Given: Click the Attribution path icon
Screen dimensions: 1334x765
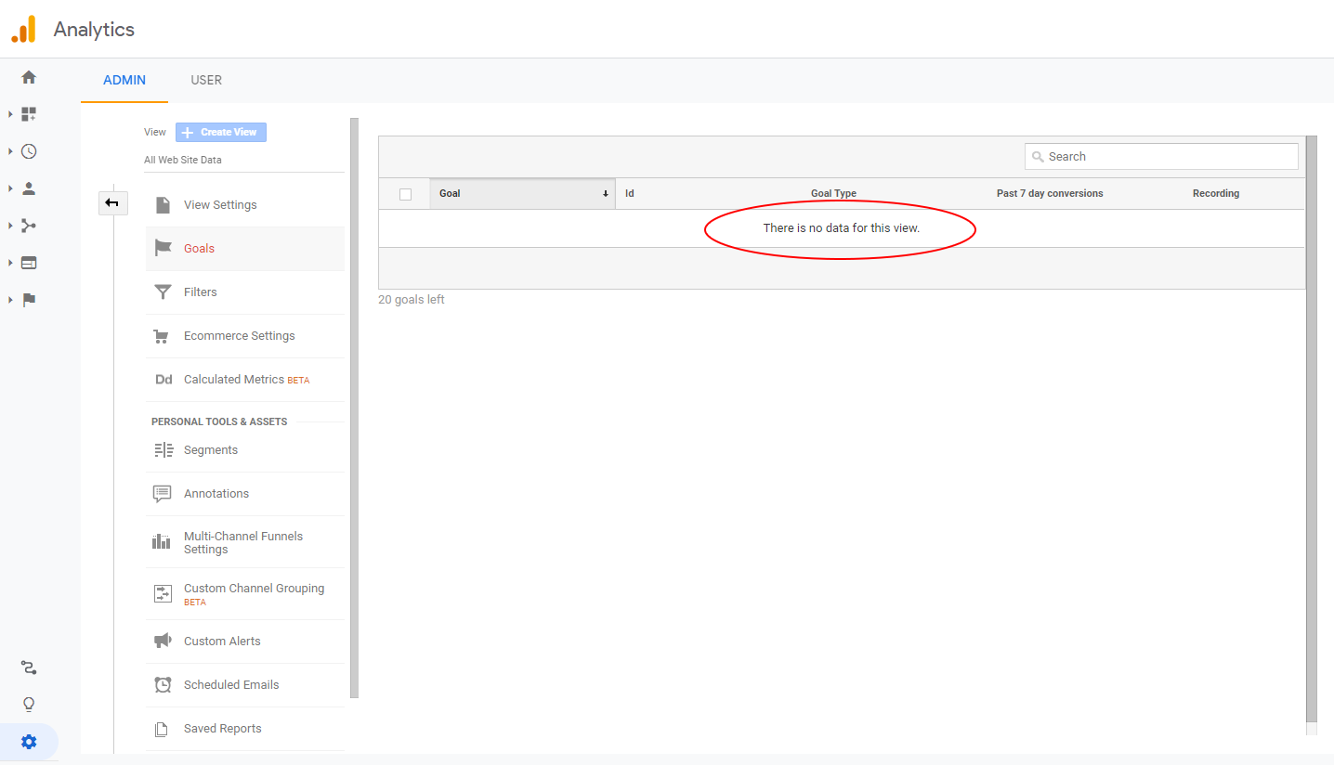Looking at the screenshot, I should click(29, 668).
